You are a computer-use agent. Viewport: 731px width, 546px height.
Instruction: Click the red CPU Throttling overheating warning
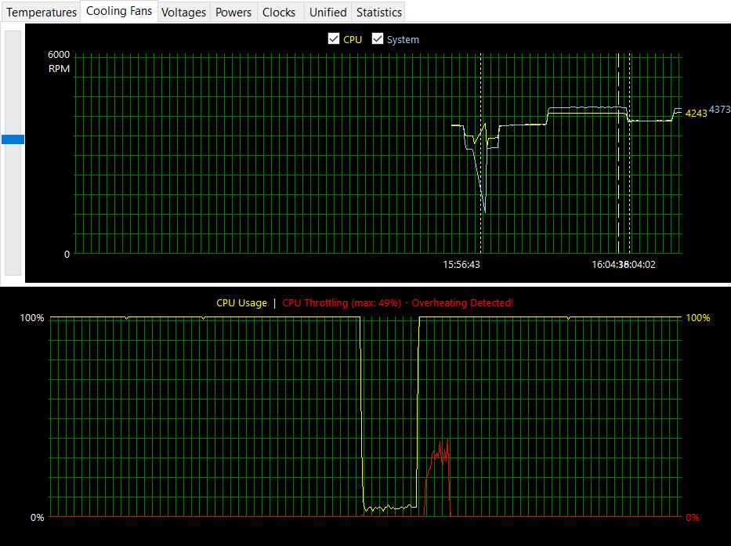pos(398,303)
